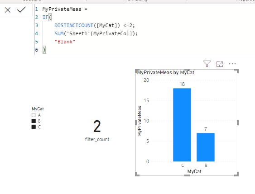Uncheck category C in MyCat slicer
255x194 pixels.
(x=34, y=127)
